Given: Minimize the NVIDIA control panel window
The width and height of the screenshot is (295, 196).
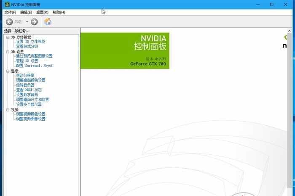Looking at the screenshot, I should pyautogui.click(x=258, y=5).
